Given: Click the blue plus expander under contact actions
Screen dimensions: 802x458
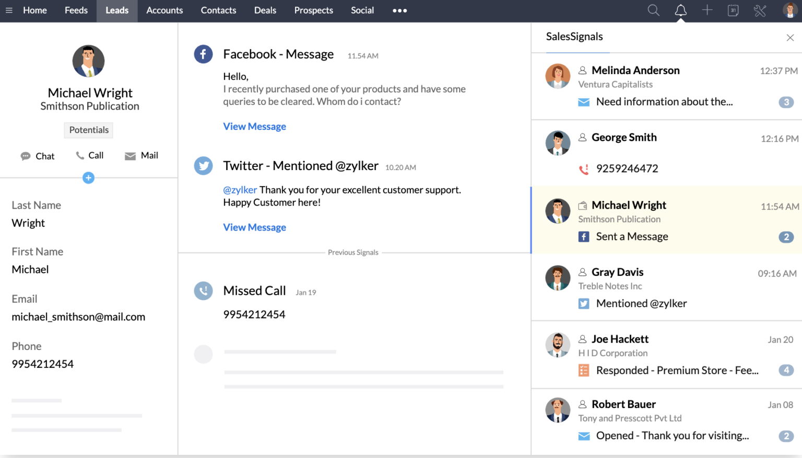Looking at the screenshot, I should pyautogui.click(x=88, y=178).
